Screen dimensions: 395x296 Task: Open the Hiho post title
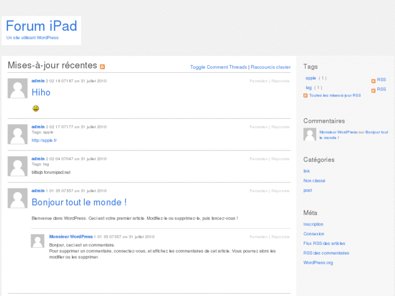pyautogui.click(x=41, y=92)
